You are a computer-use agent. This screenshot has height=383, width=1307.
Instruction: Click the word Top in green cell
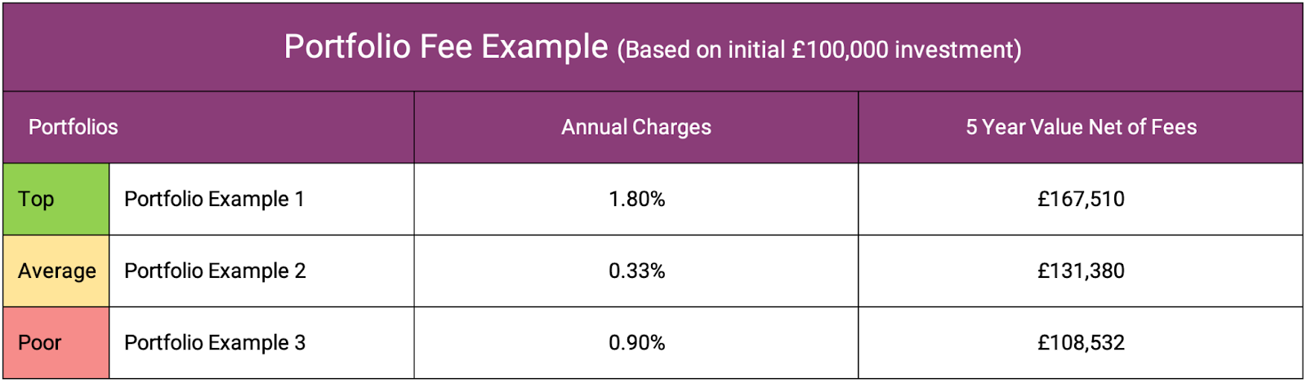36,200
